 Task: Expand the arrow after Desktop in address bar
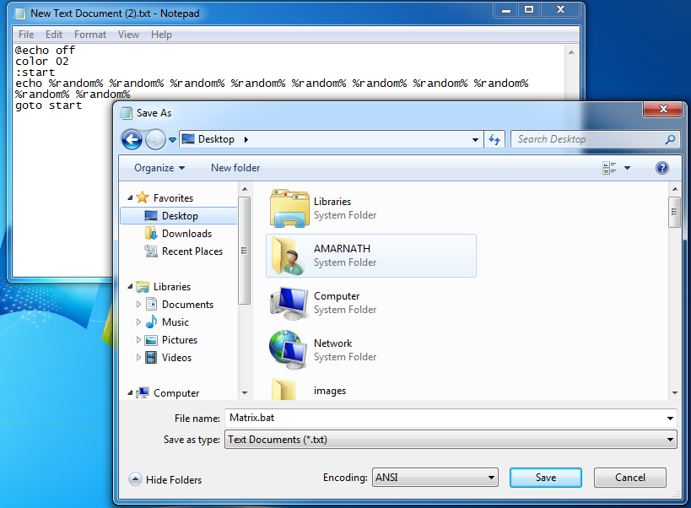pyautogui.click(x=246, y=140)
